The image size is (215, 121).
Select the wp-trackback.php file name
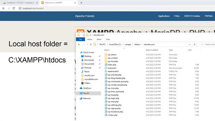pyautogui.click(x=115, y=112)
